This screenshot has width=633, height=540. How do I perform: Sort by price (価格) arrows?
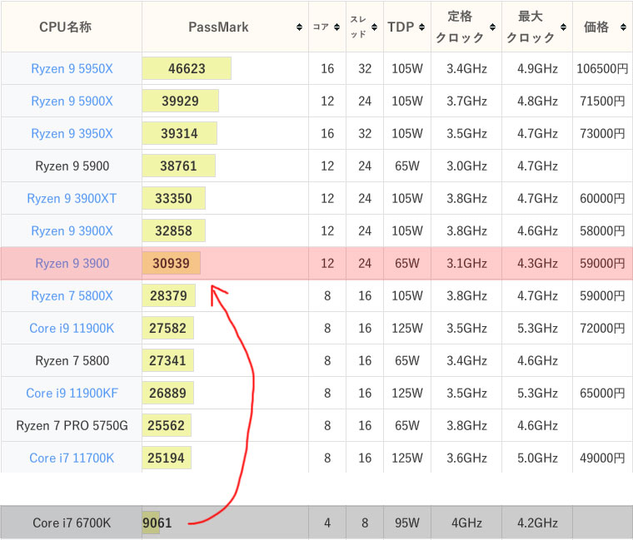[x=623, y=27]
